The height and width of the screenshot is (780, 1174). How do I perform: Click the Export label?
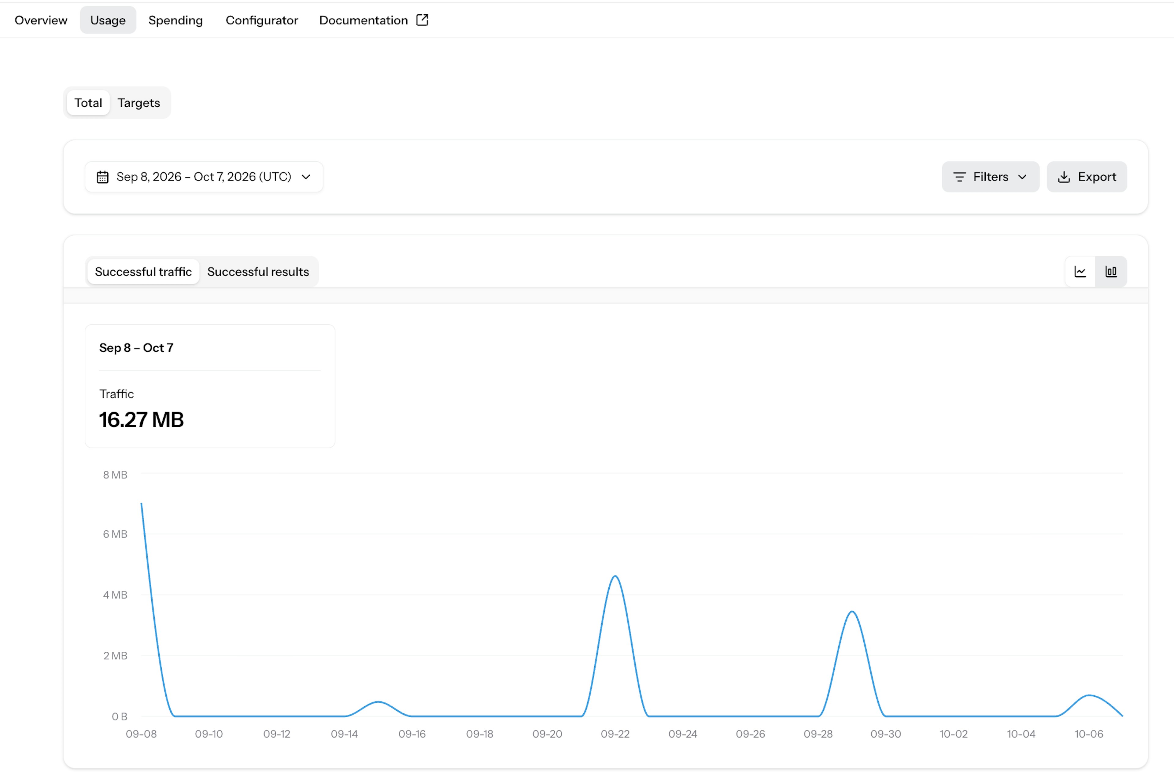1097,177
